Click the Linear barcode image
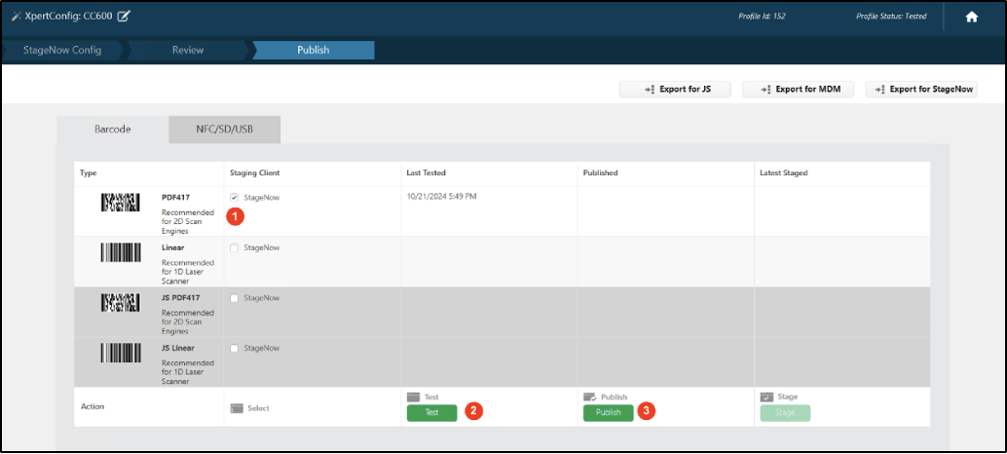The height and width of the screenshot is (454, 1007). pos(121,253)
